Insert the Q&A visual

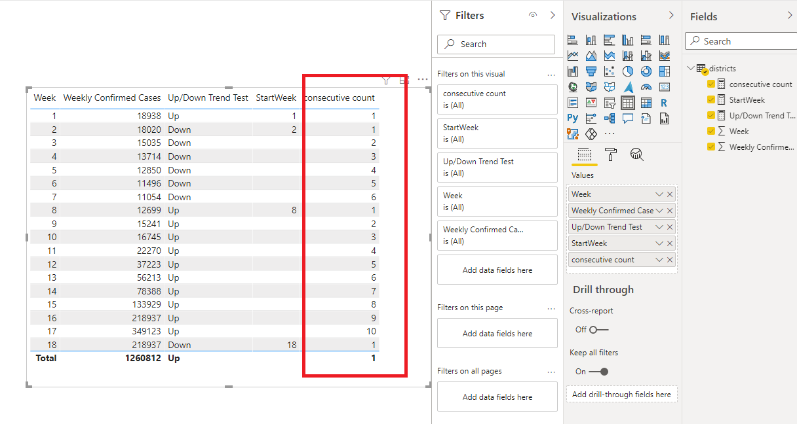(x=628, y=118)
